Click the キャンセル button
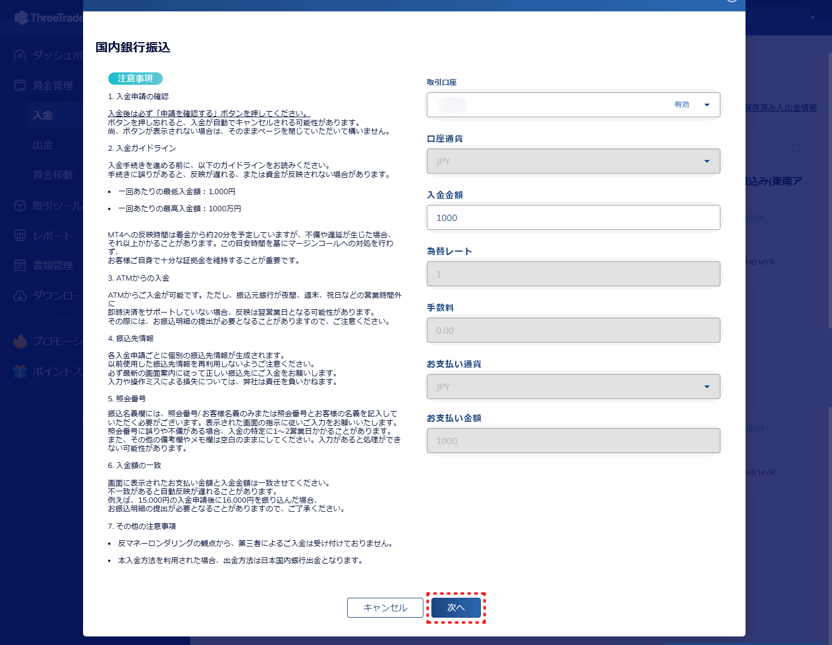Viewport: 832px width, 645px height. 385,607
